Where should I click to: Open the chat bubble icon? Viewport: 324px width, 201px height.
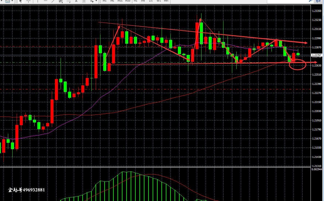[x=319, y=1]
